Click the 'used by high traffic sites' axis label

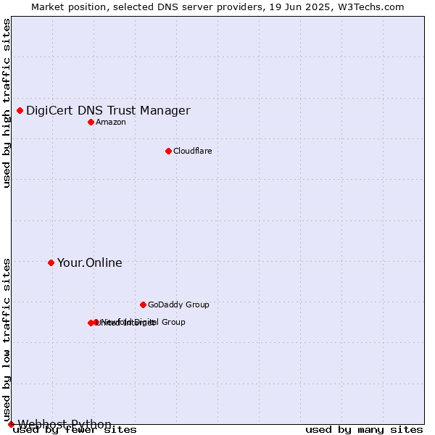point(7,103)
